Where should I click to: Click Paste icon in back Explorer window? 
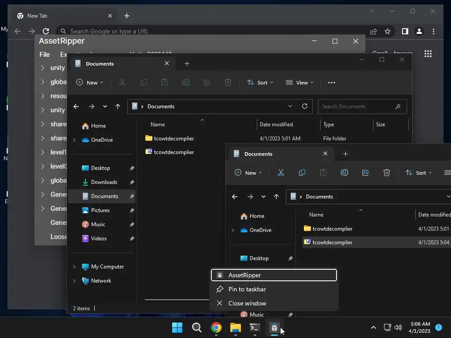click(165, 82)
